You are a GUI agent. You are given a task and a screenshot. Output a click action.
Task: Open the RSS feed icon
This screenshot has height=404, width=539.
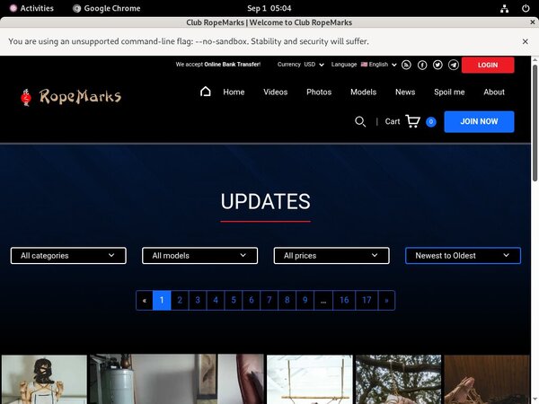coord(406,65)
